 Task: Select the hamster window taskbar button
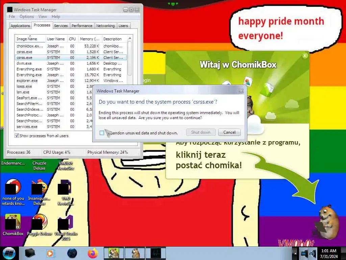click(x=135, y=253)
